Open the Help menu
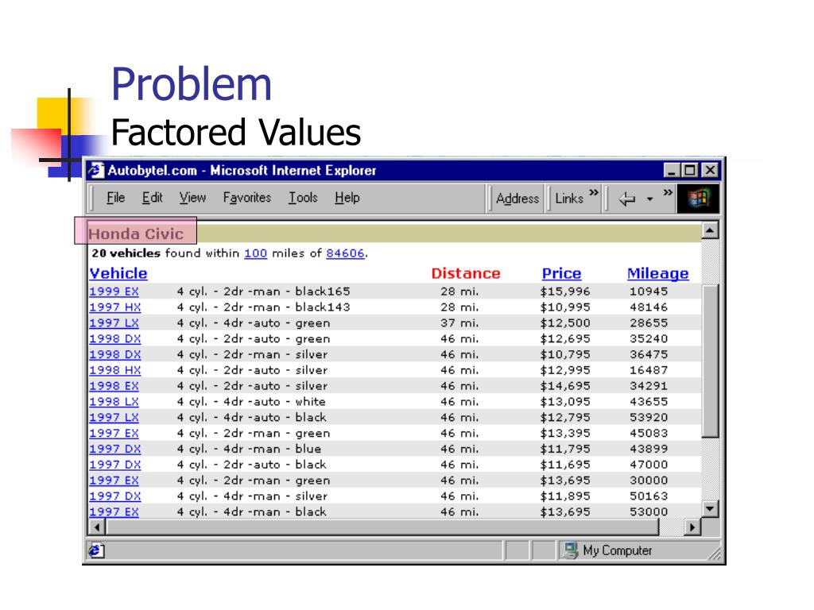Screen dimensions: 814x610 click(x=347, y=198)
